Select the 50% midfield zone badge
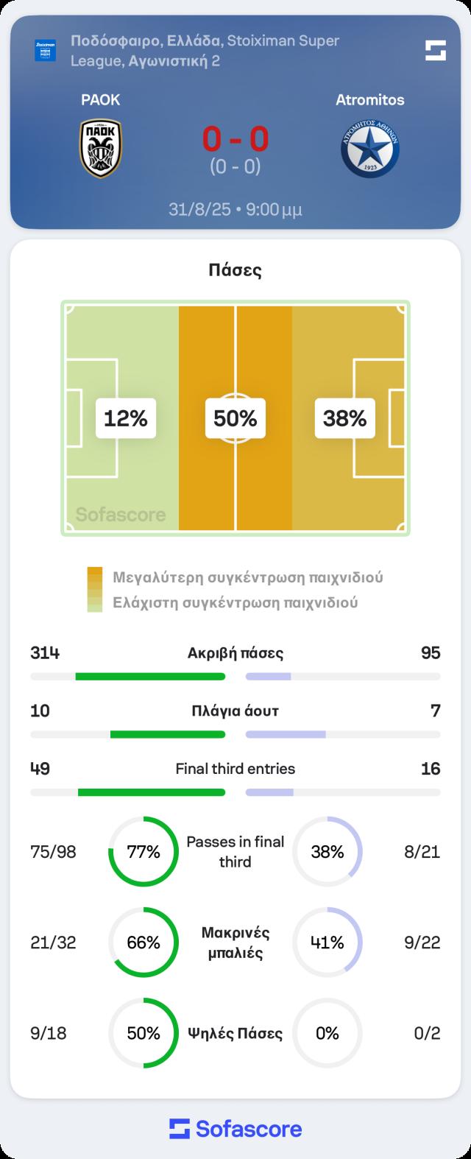This screenshot has height=1159, width=471. (x=235, y=418)
